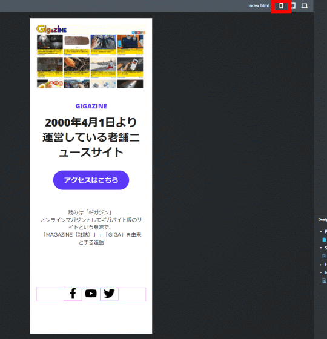Select the purple GIGAZINE subtitle text
Screen dimensions: 327x339
(91, 106)
